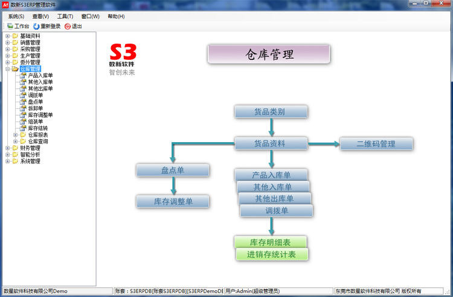Expand the 销售管理 tree node
The image size is (453, 297).
pyautogui.click(x=7, y=42)
